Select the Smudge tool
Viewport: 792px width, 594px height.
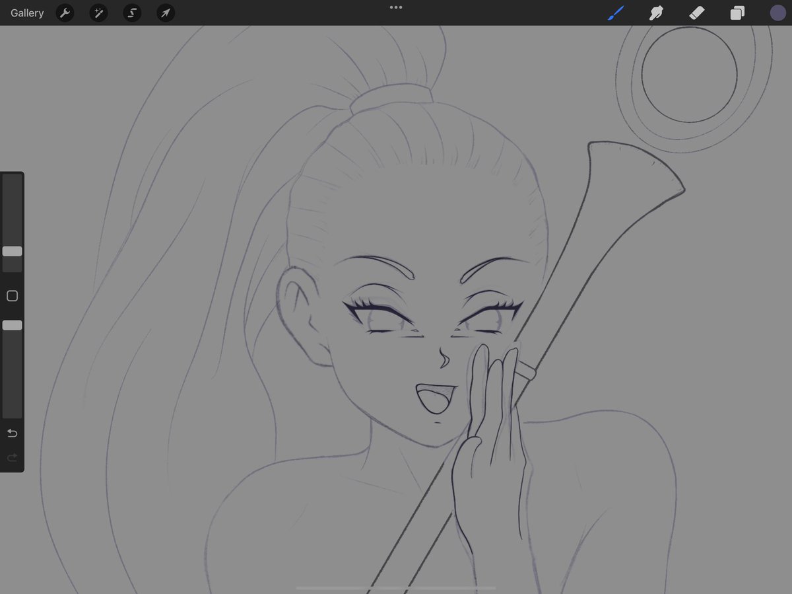click(656, 13)
